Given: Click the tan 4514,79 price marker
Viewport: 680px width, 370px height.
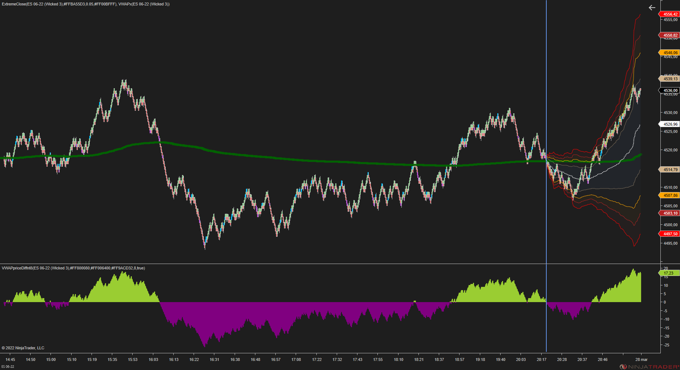Looking at the screenshot, I should pyautogui.click(x=669, y=170).
